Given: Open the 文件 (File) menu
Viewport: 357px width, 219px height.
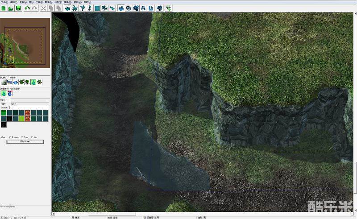Looking at the screenshot, I should [x=4, y=2].
